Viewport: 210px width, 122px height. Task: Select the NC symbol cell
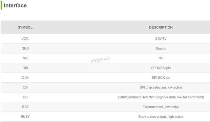25,58
